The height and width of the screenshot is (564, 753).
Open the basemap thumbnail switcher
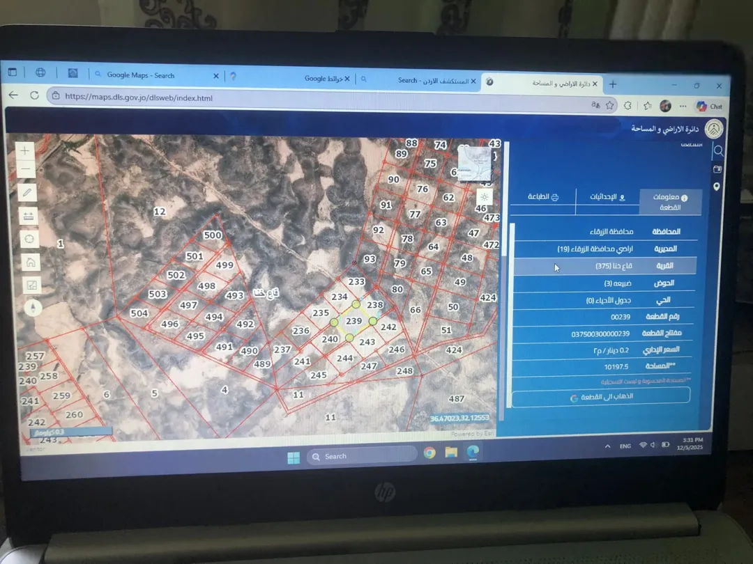click(x=474, y=163)
